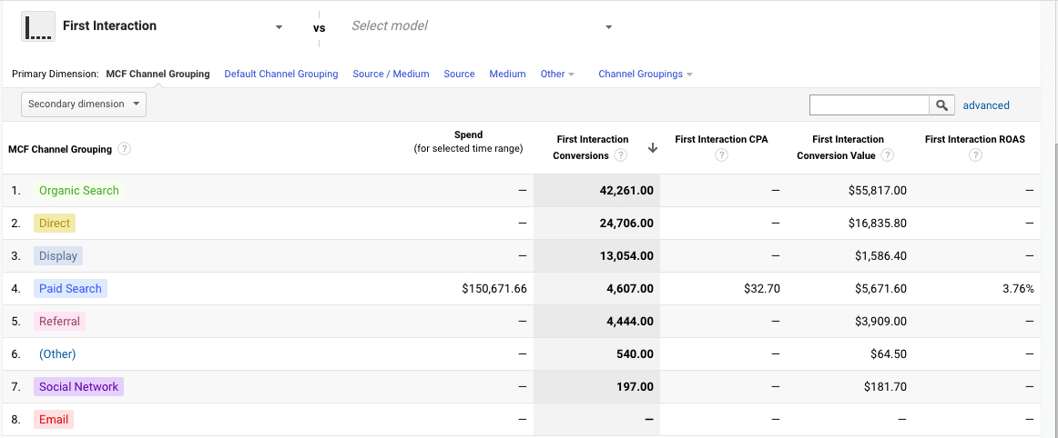The width and height of the screenshot is (1058, 438).
Task: Click help icon next to First Interaction Conversions
Action: (621, 155)
